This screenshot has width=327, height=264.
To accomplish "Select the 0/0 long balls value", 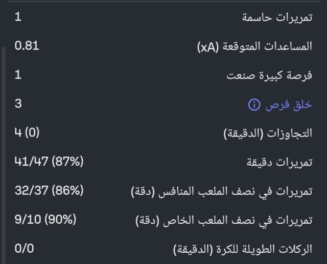I will click(x=25, y=249).
